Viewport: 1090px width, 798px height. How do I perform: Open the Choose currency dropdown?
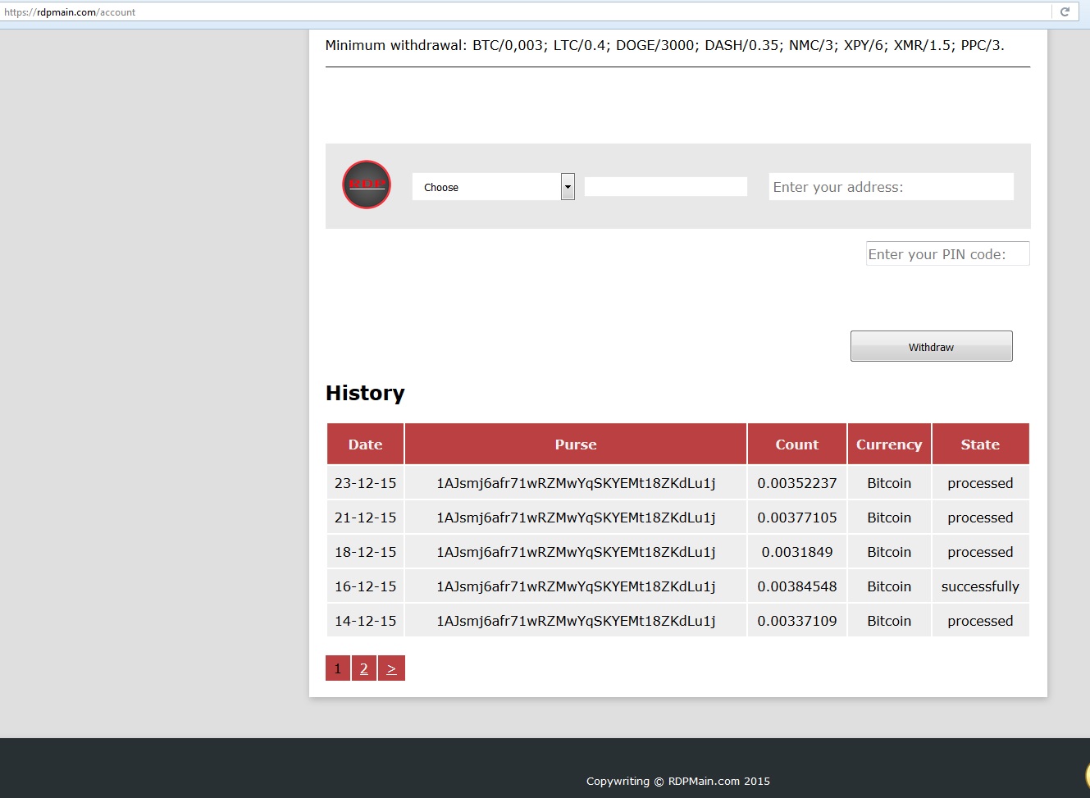[x=493, y=187]
